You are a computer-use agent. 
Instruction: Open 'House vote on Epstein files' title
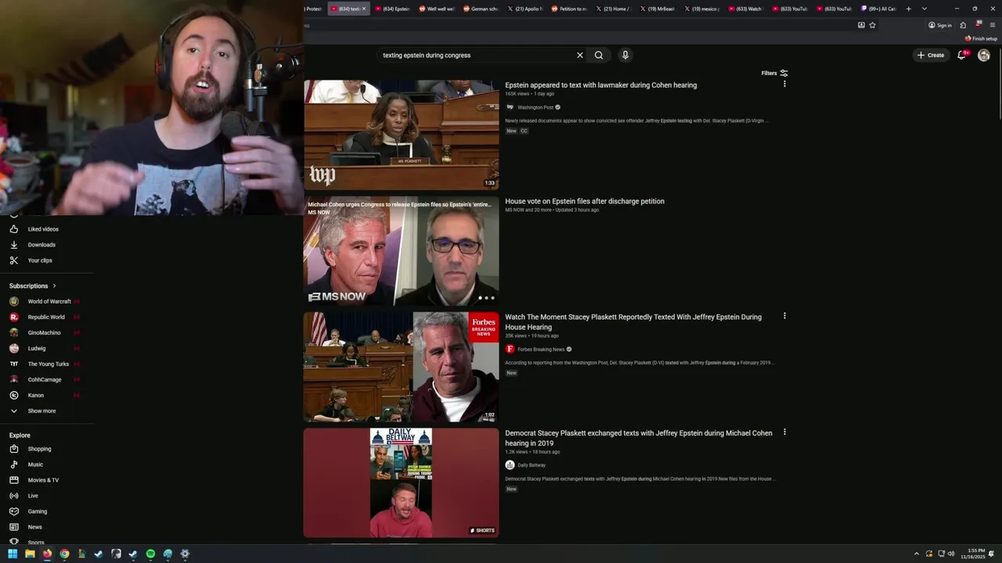[x=585, y=201]
